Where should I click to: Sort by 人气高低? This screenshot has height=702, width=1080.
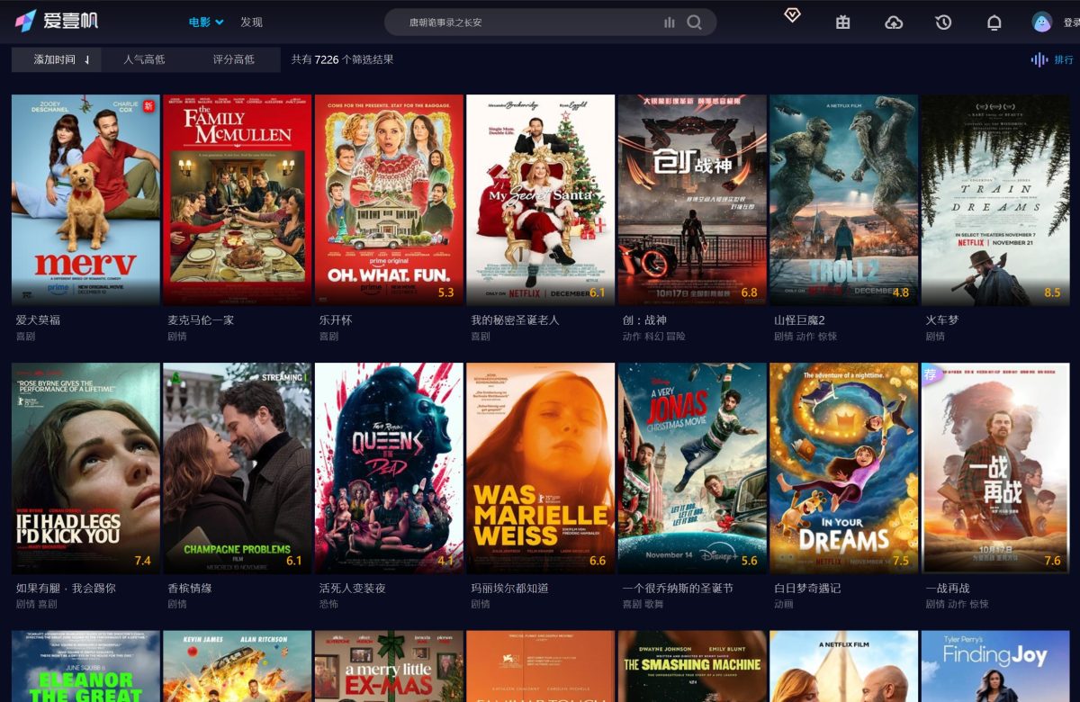pyautogui.click(x=144, y=59)
